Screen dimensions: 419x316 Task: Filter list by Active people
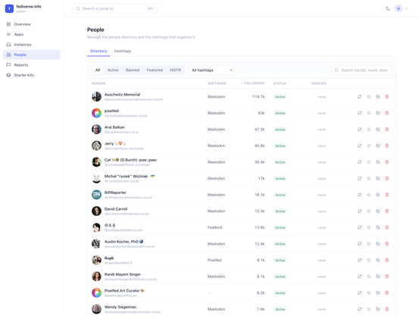pyautogui.click(x=113, y=70)
